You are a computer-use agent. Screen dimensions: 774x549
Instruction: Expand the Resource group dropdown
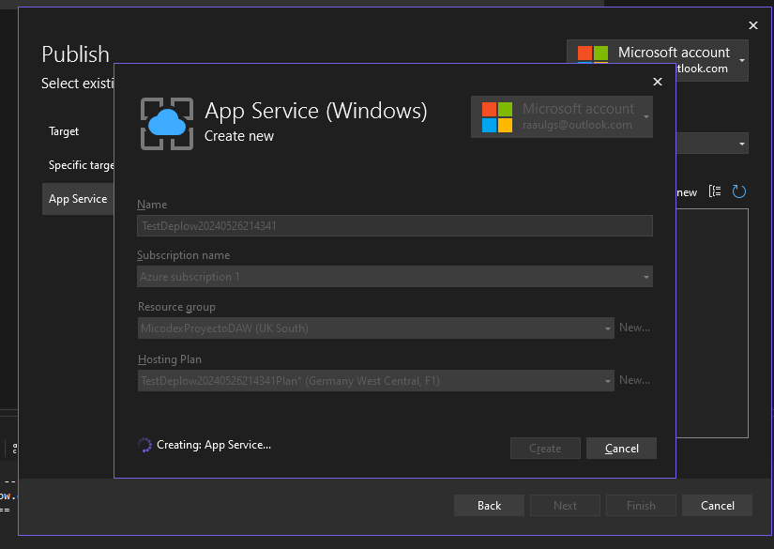(608, 328)
